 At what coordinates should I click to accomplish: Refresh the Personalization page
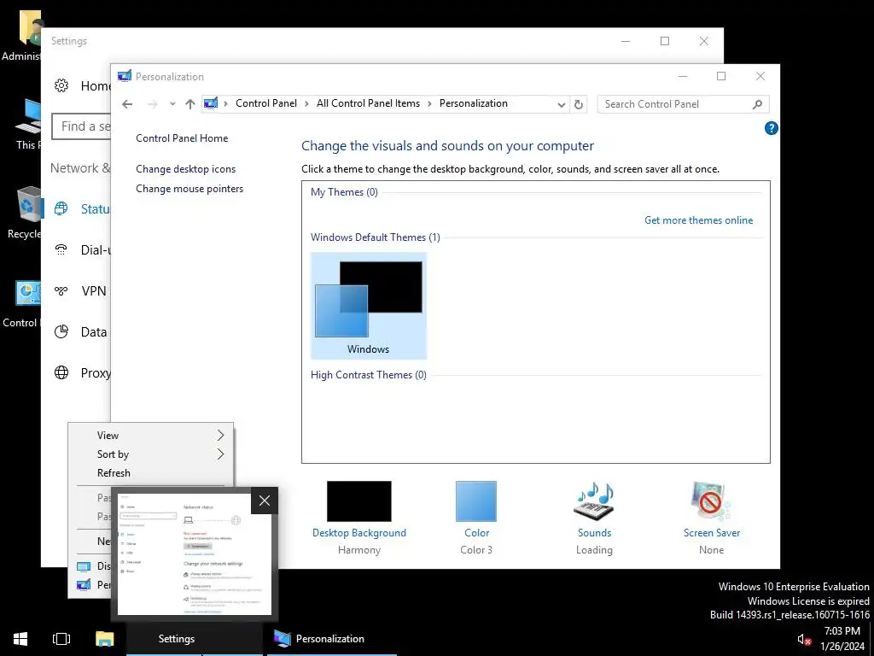(579, 104)
